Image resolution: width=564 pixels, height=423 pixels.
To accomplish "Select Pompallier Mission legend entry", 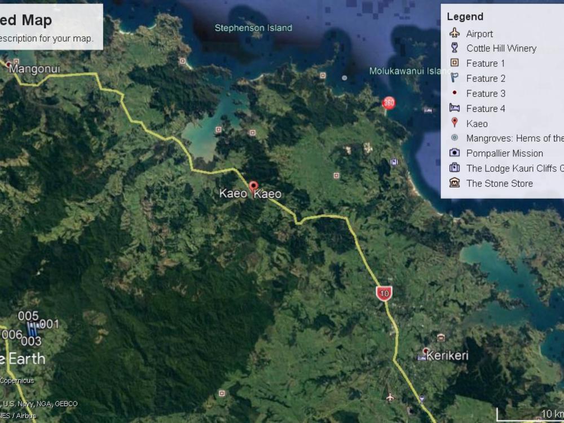I will tap(504, 153).
